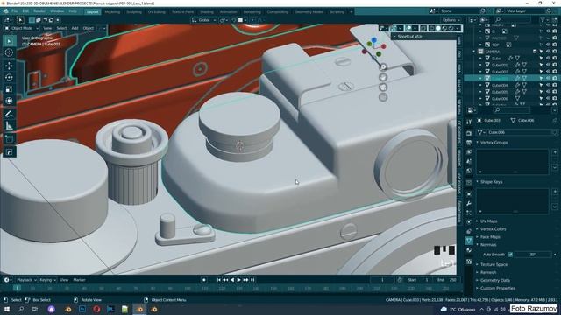This screenshot has height=315, width=561.
Task: Select the Add Cube tool
Action: click(x=10, y=139)
